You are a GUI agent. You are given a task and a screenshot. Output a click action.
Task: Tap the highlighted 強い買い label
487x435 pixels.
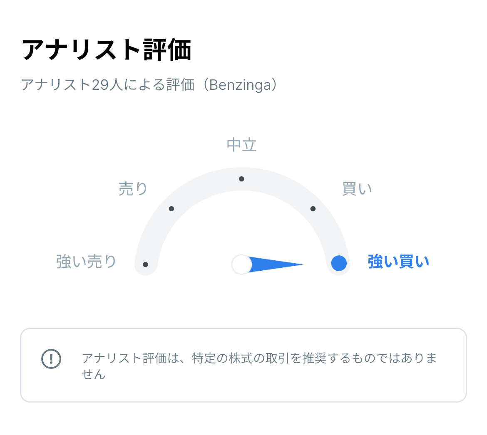398,262
